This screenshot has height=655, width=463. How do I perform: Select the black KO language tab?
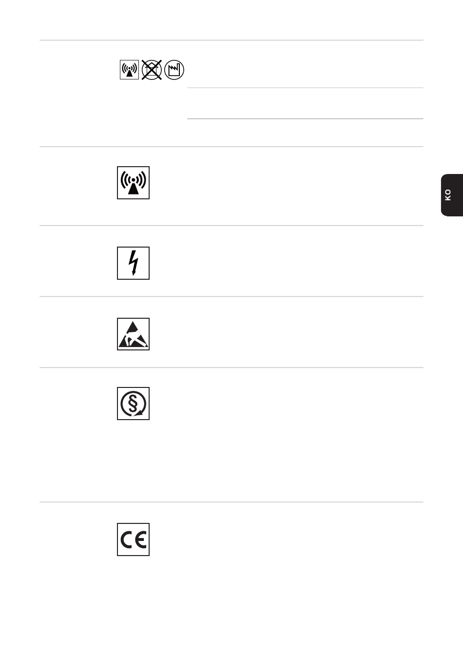coord(452,195)
